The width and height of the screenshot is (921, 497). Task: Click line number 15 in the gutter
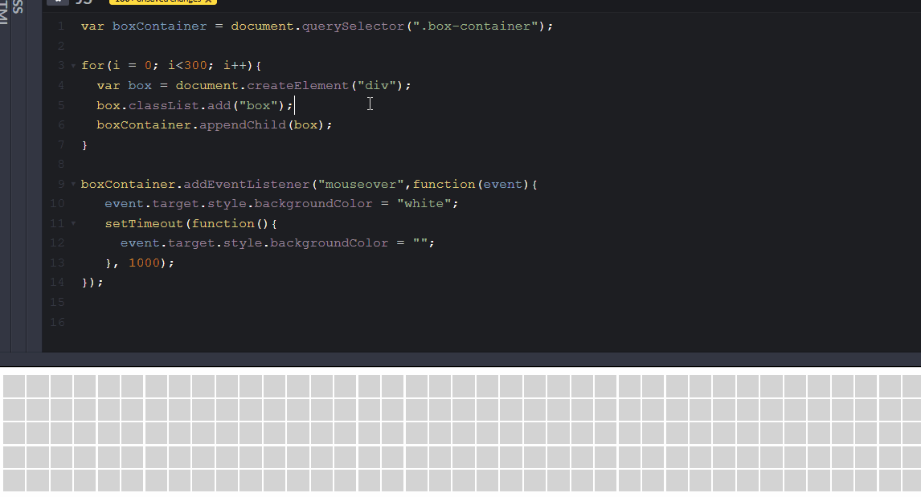point(57,302)
